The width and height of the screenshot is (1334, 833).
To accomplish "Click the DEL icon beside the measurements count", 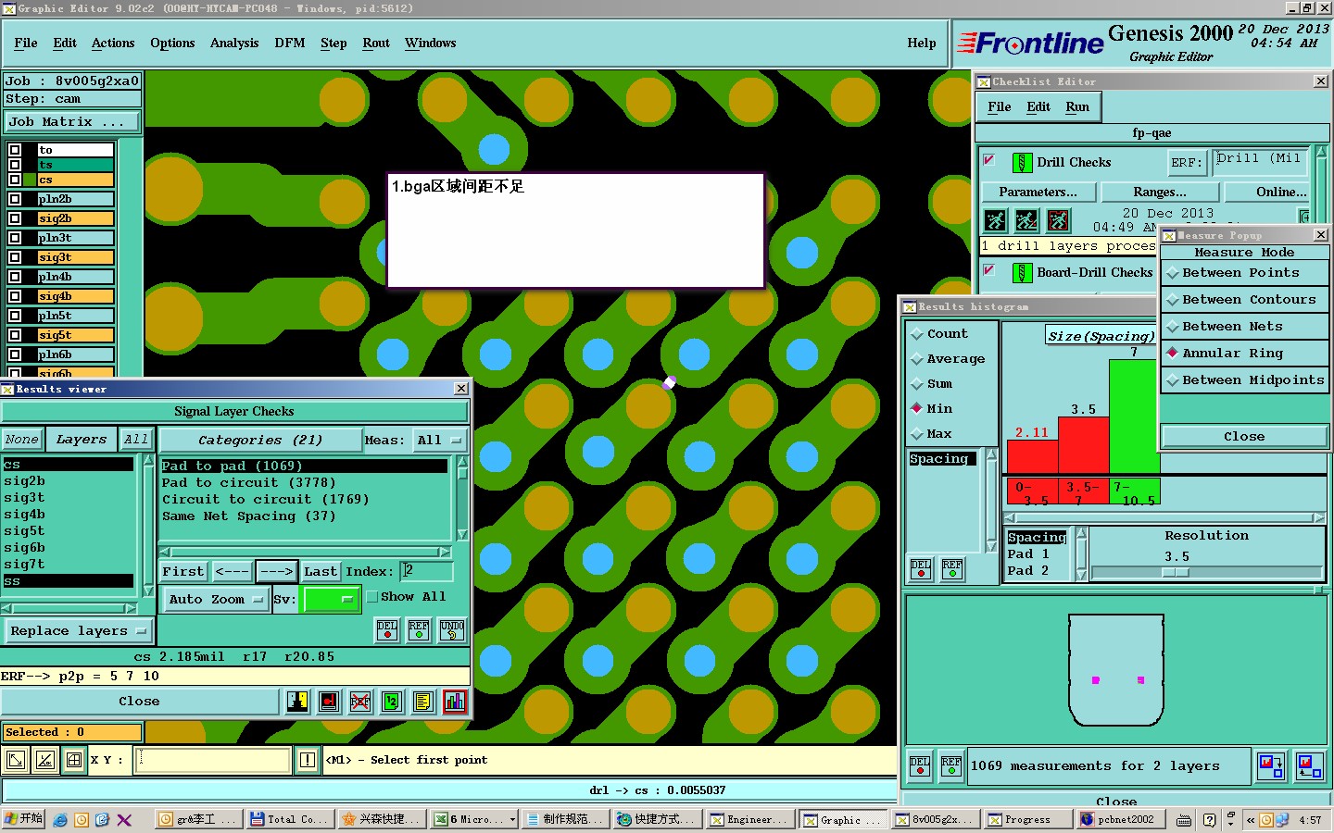I will click(x=920, y=765).
